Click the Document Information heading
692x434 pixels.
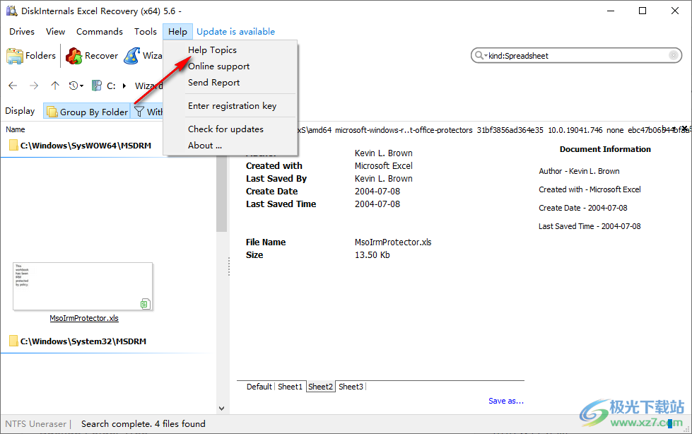605,149
